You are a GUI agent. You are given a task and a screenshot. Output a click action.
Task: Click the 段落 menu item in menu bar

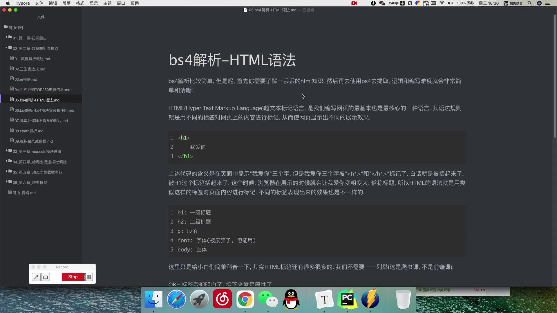[66, 3]
